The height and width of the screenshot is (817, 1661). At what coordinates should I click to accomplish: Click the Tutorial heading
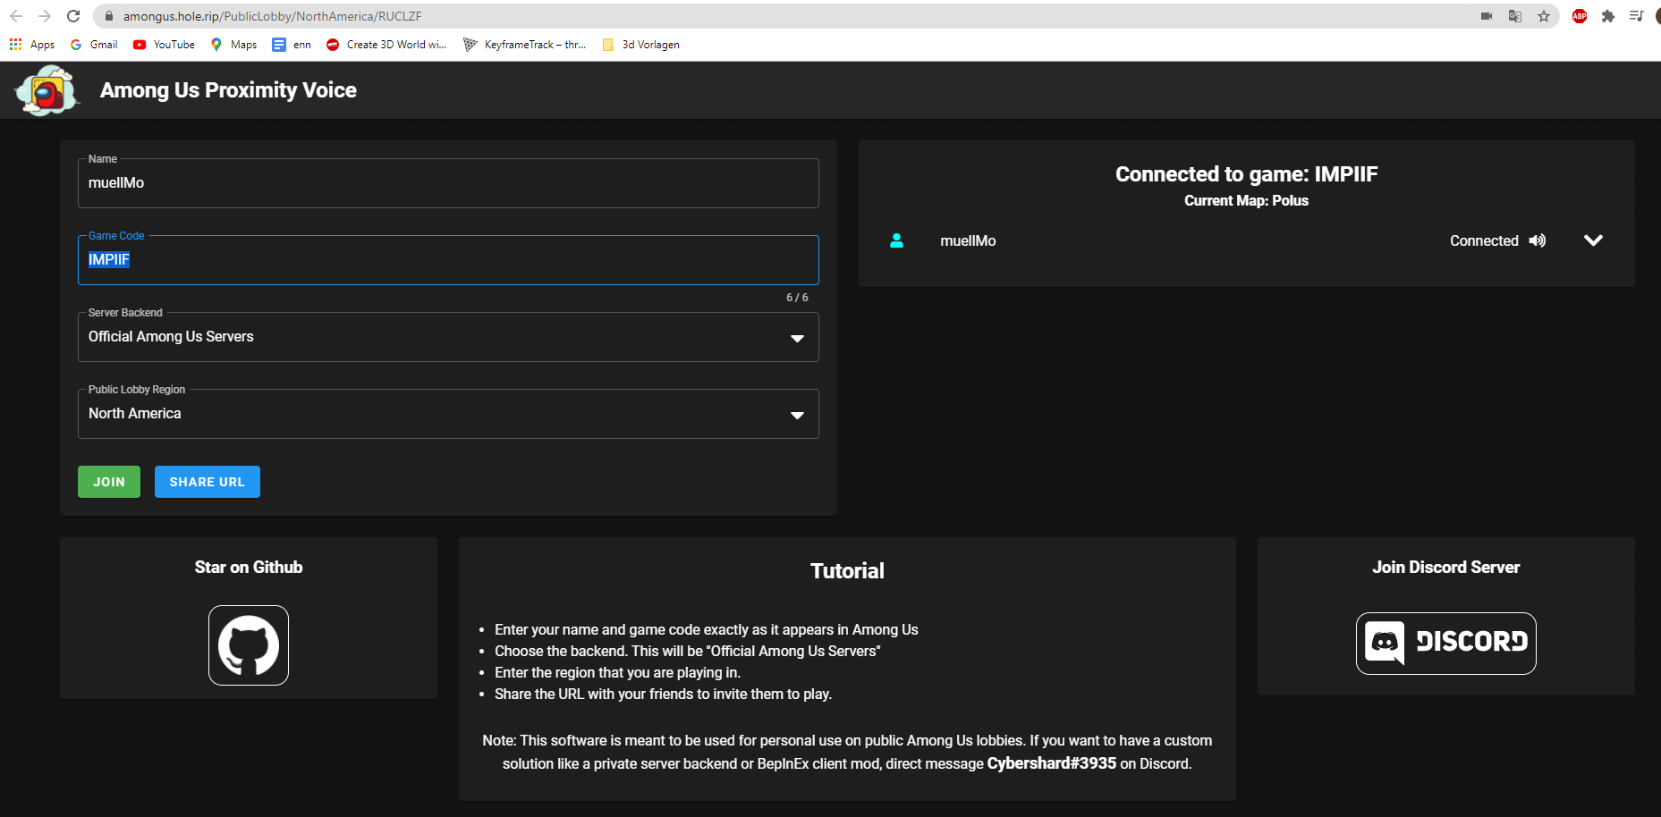click(847, 571)
